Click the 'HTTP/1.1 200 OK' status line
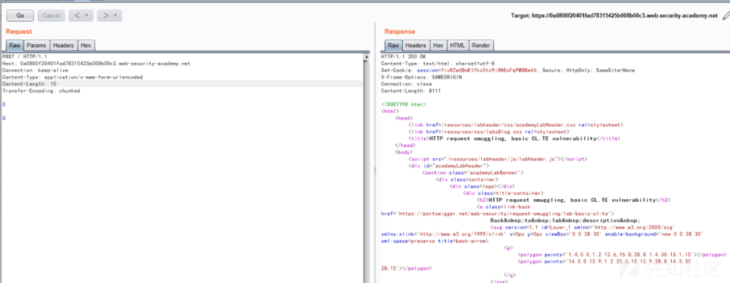Image resolution: width=730 pixels, height=283 pixels. tap(403, 56)
